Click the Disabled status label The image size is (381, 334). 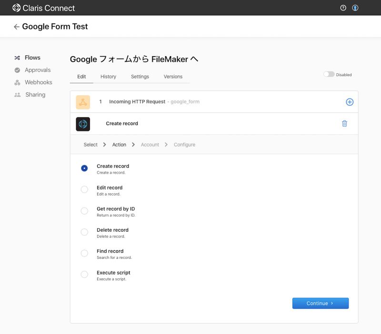pyautogui.click(x=344, y=75)
